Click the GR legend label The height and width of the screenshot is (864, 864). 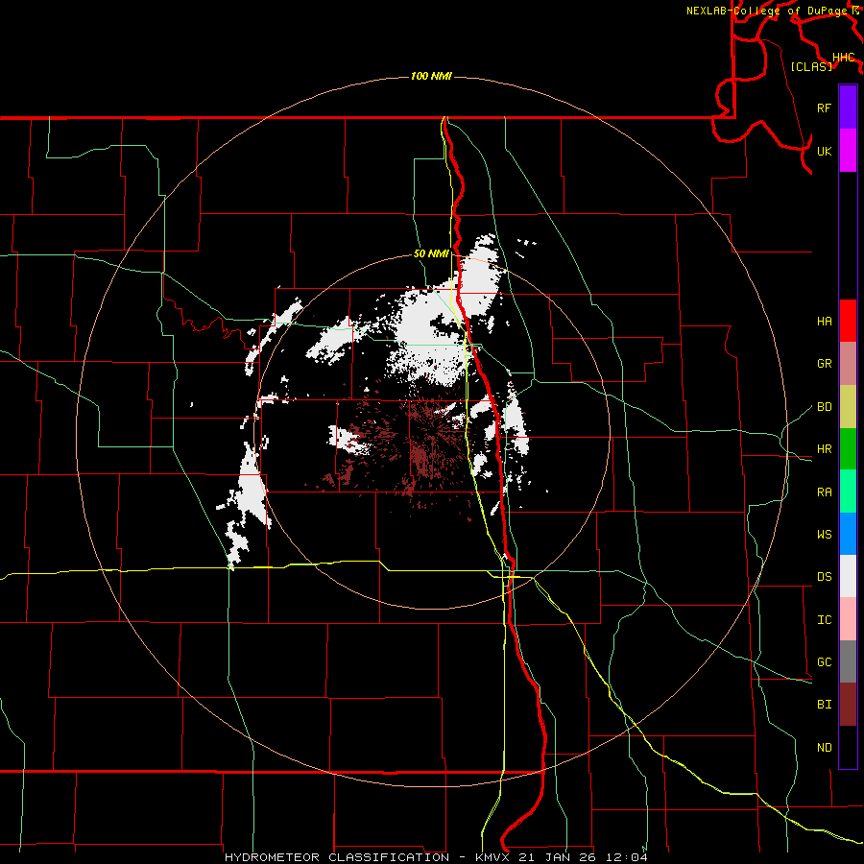pyautogui.click(x=824, y=364)
